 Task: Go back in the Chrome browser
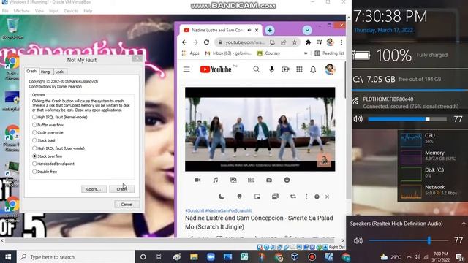point(184,42)
